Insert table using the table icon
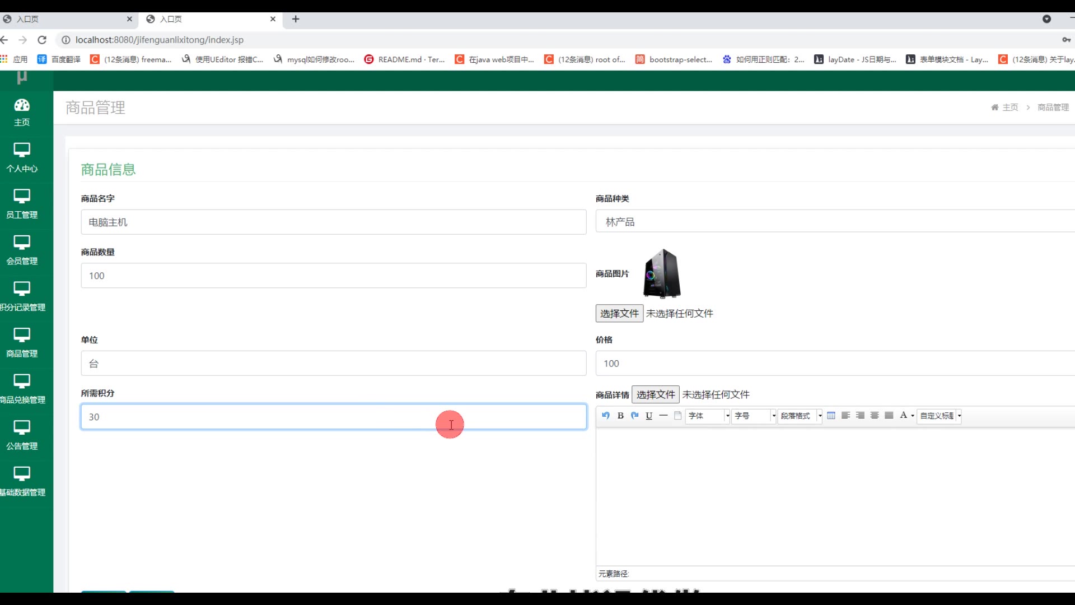Viewport: 1075px width, 605px height. coord(831,416)
